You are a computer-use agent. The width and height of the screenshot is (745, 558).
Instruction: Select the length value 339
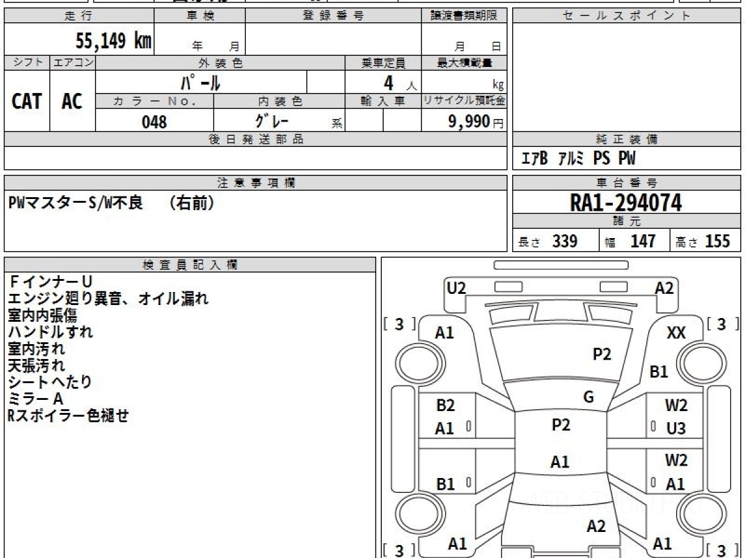[565, 241]
